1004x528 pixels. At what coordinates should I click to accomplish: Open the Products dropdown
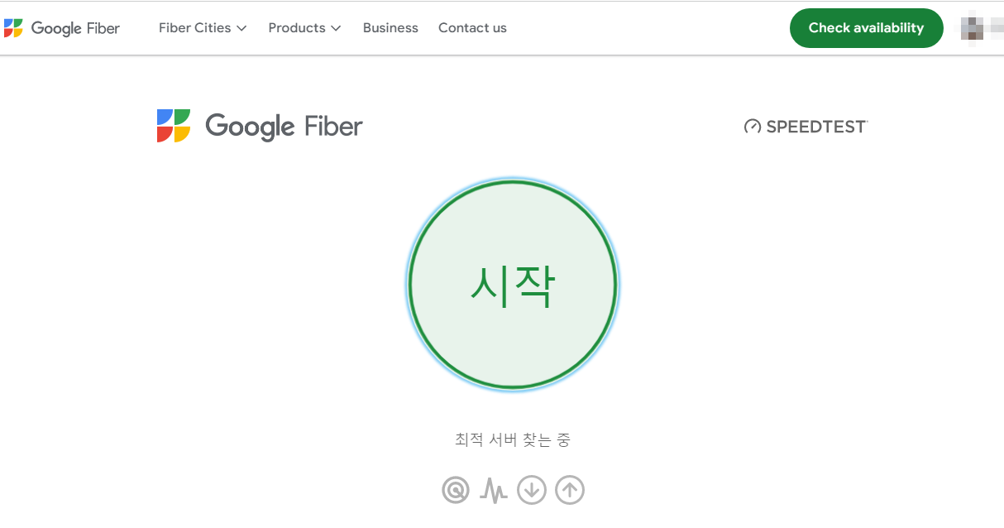coord(298,27)
